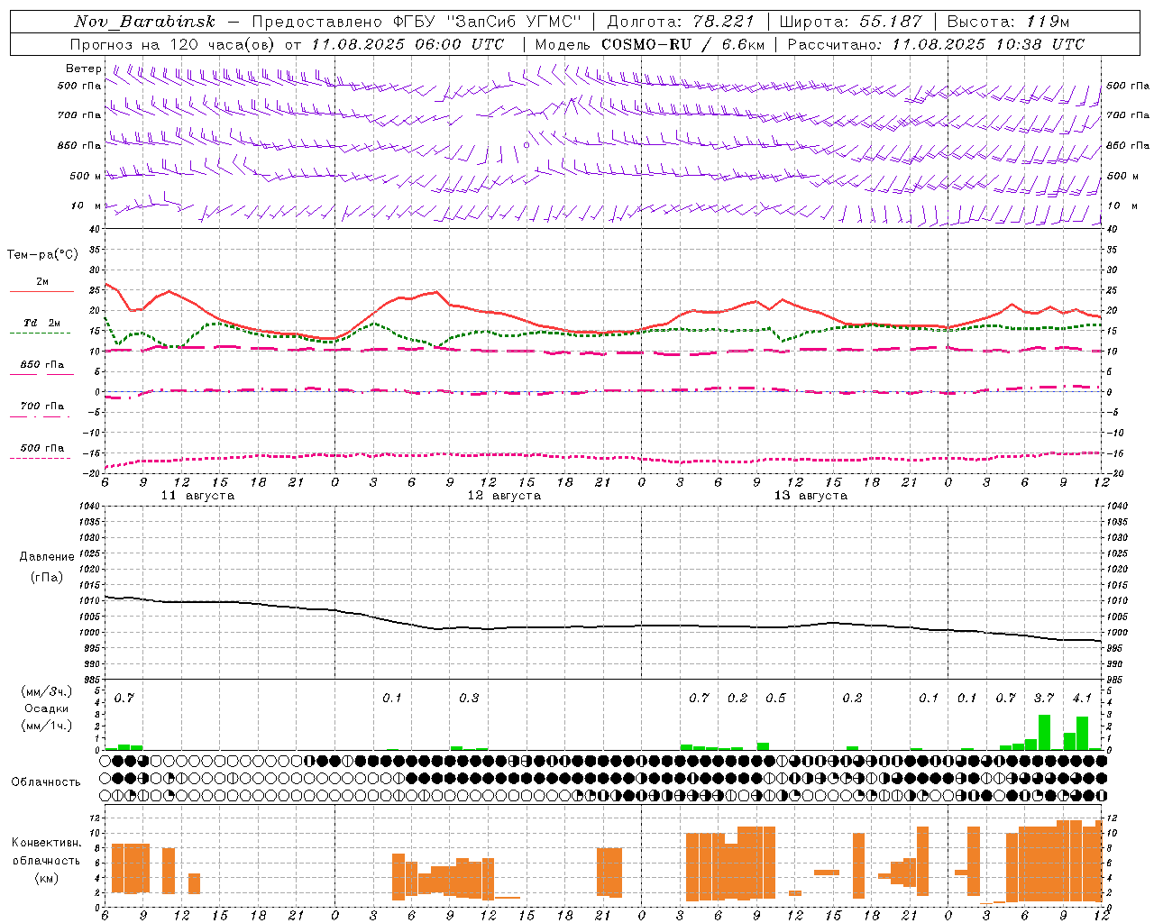Click the Осадки precipitation label
1154x923 pixels.
tap(47, 708)
